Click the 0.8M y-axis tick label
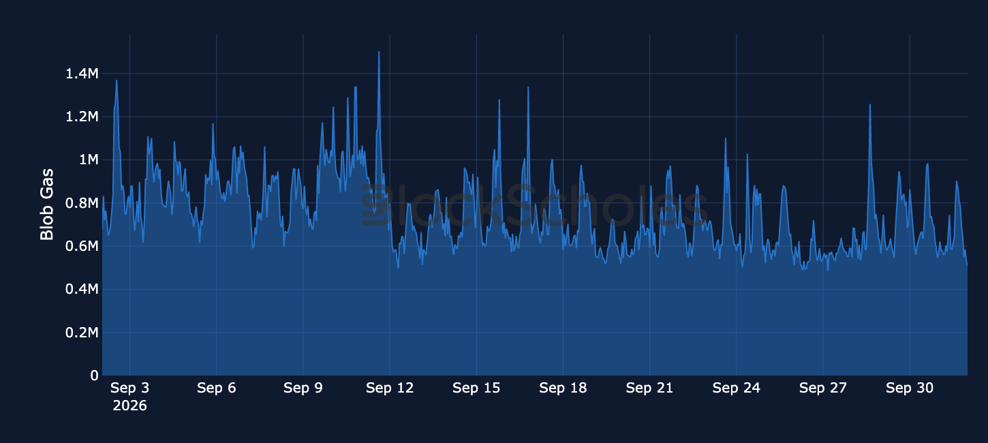 click(x=82, y=203)
